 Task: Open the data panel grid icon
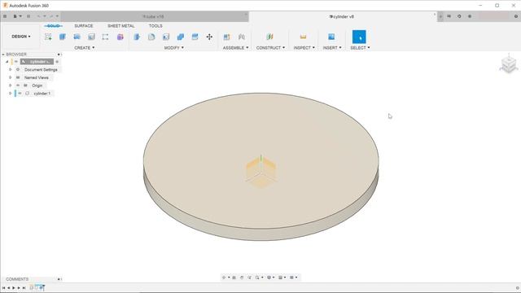click(x=5, y=16)
